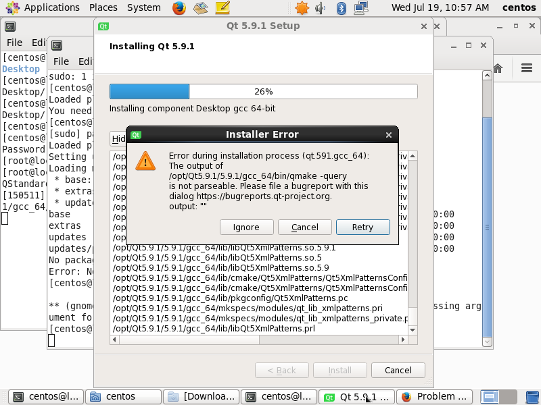Open the centos user menu
The image size is (541, 405).
519,7
